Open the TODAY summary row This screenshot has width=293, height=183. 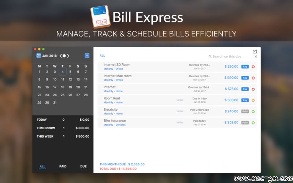[63, 120]
